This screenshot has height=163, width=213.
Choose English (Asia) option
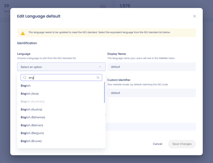click(30, 94)
